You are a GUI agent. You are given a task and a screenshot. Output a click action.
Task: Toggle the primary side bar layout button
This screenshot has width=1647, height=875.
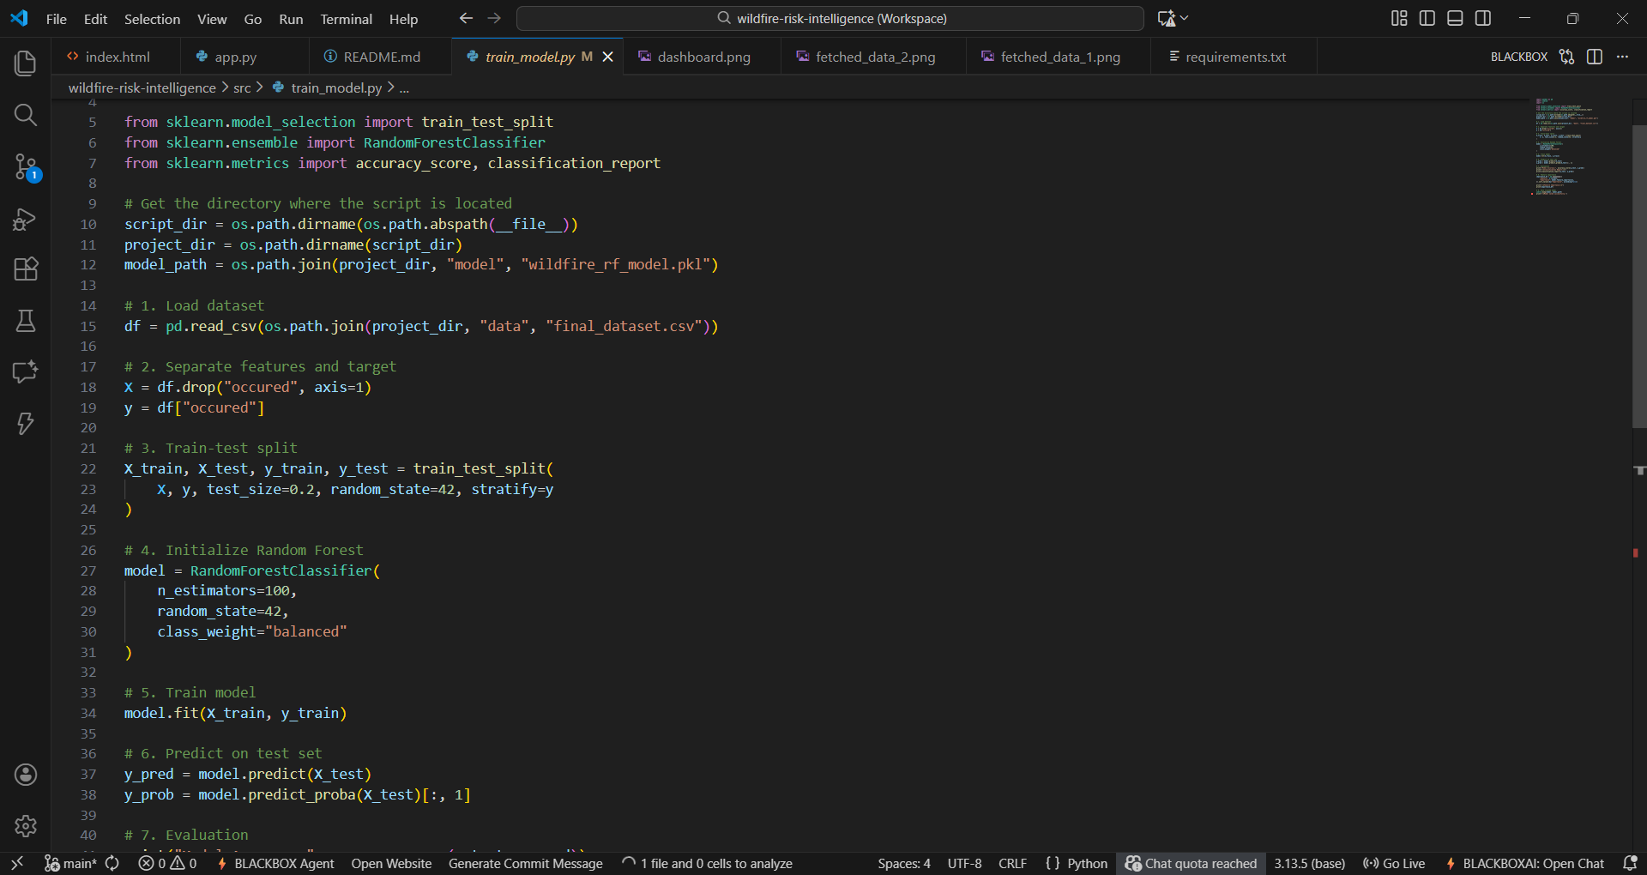click(x=1427, y=18)
